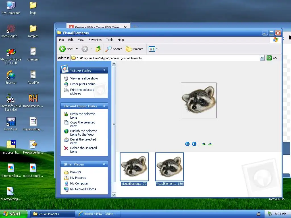Click the system tray network icon
Image resolution: width=291 pixels, height=218 pixels.
pos(270,214)
